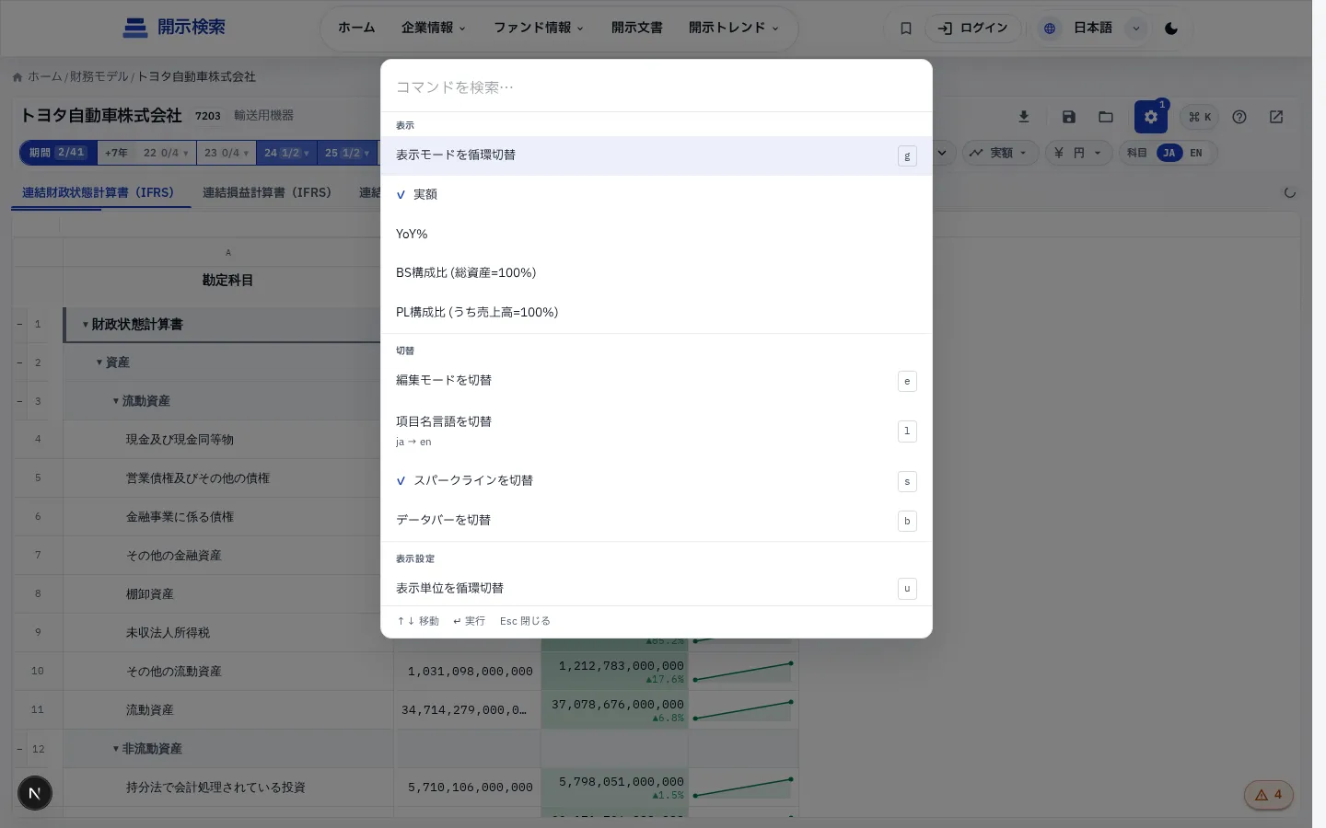
Task: Toggle 項目名言語を切替 command
Action: (657, 431)
